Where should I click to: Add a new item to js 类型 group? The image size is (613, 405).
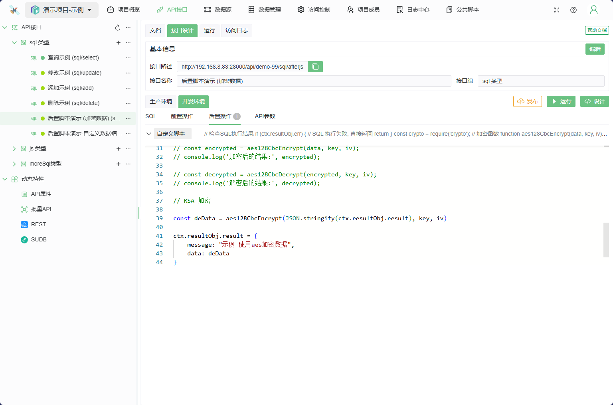point(118,149)
